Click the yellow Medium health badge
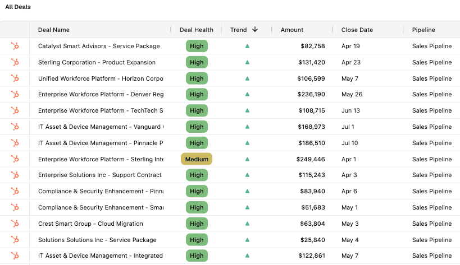The image size is (460, 265). pyautogui.click(x=197, y=159)
